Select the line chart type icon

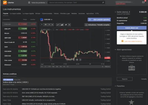point(58,25)
